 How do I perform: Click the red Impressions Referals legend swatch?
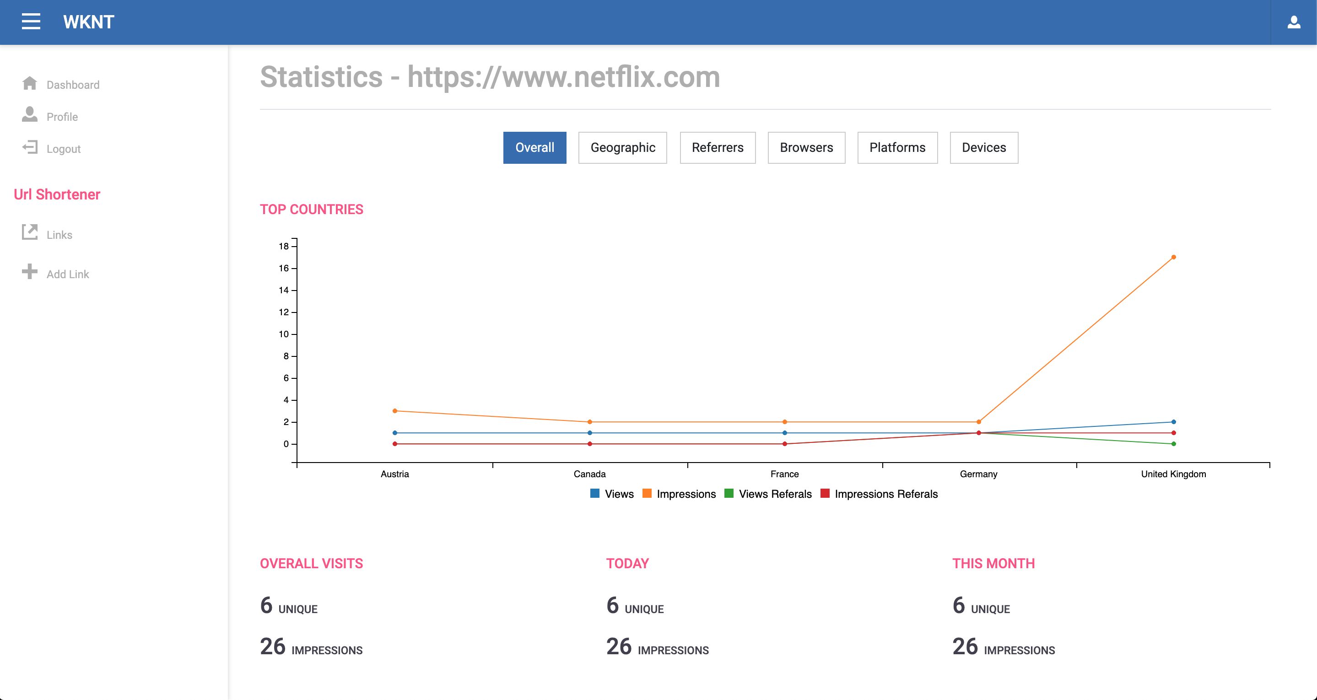pos(825,493)
